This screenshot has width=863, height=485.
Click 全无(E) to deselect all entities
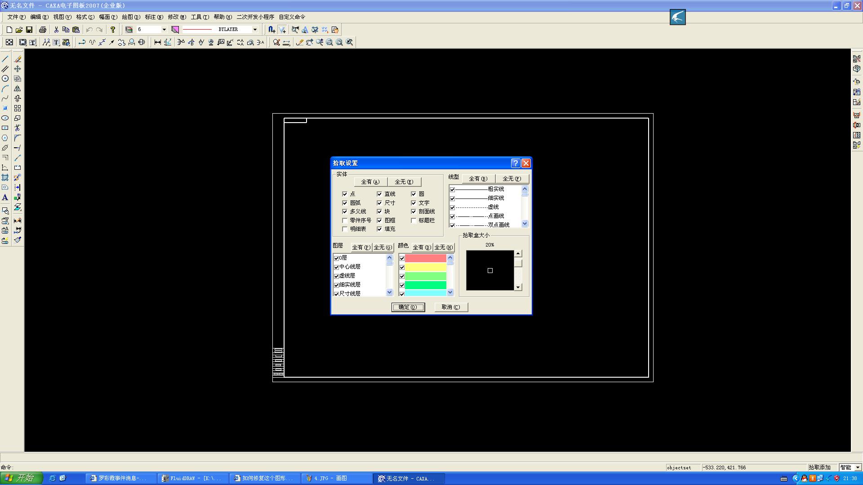pyautogui.click(x=404, y=182)
